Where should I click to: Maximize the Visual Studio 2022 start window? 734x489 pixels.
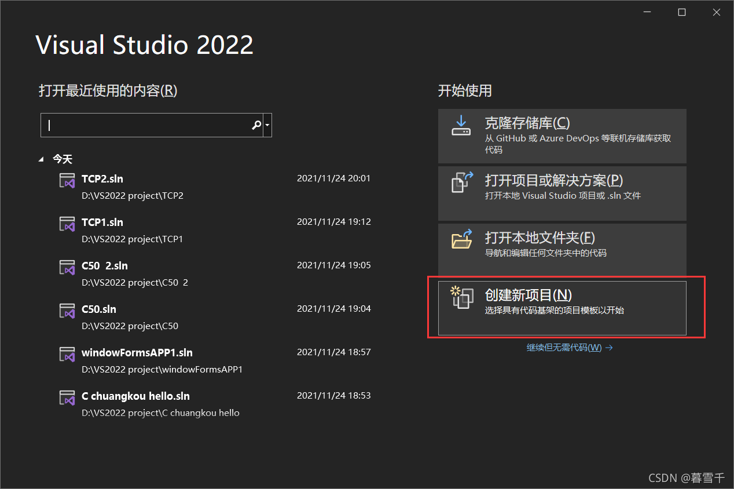tap(682, 12)
